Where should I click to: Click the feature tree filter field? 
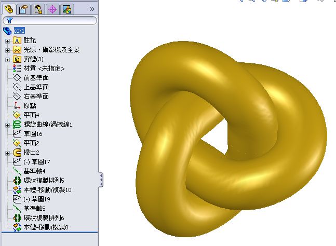50,21
